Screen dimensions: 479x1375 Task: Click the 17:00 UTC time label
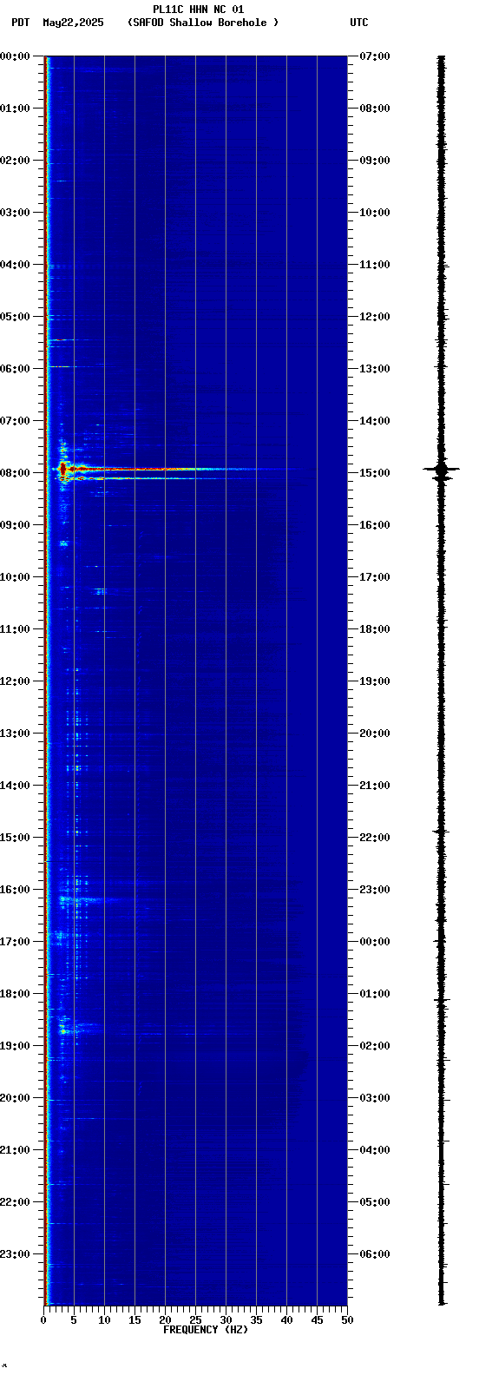(x=375, y=577)
